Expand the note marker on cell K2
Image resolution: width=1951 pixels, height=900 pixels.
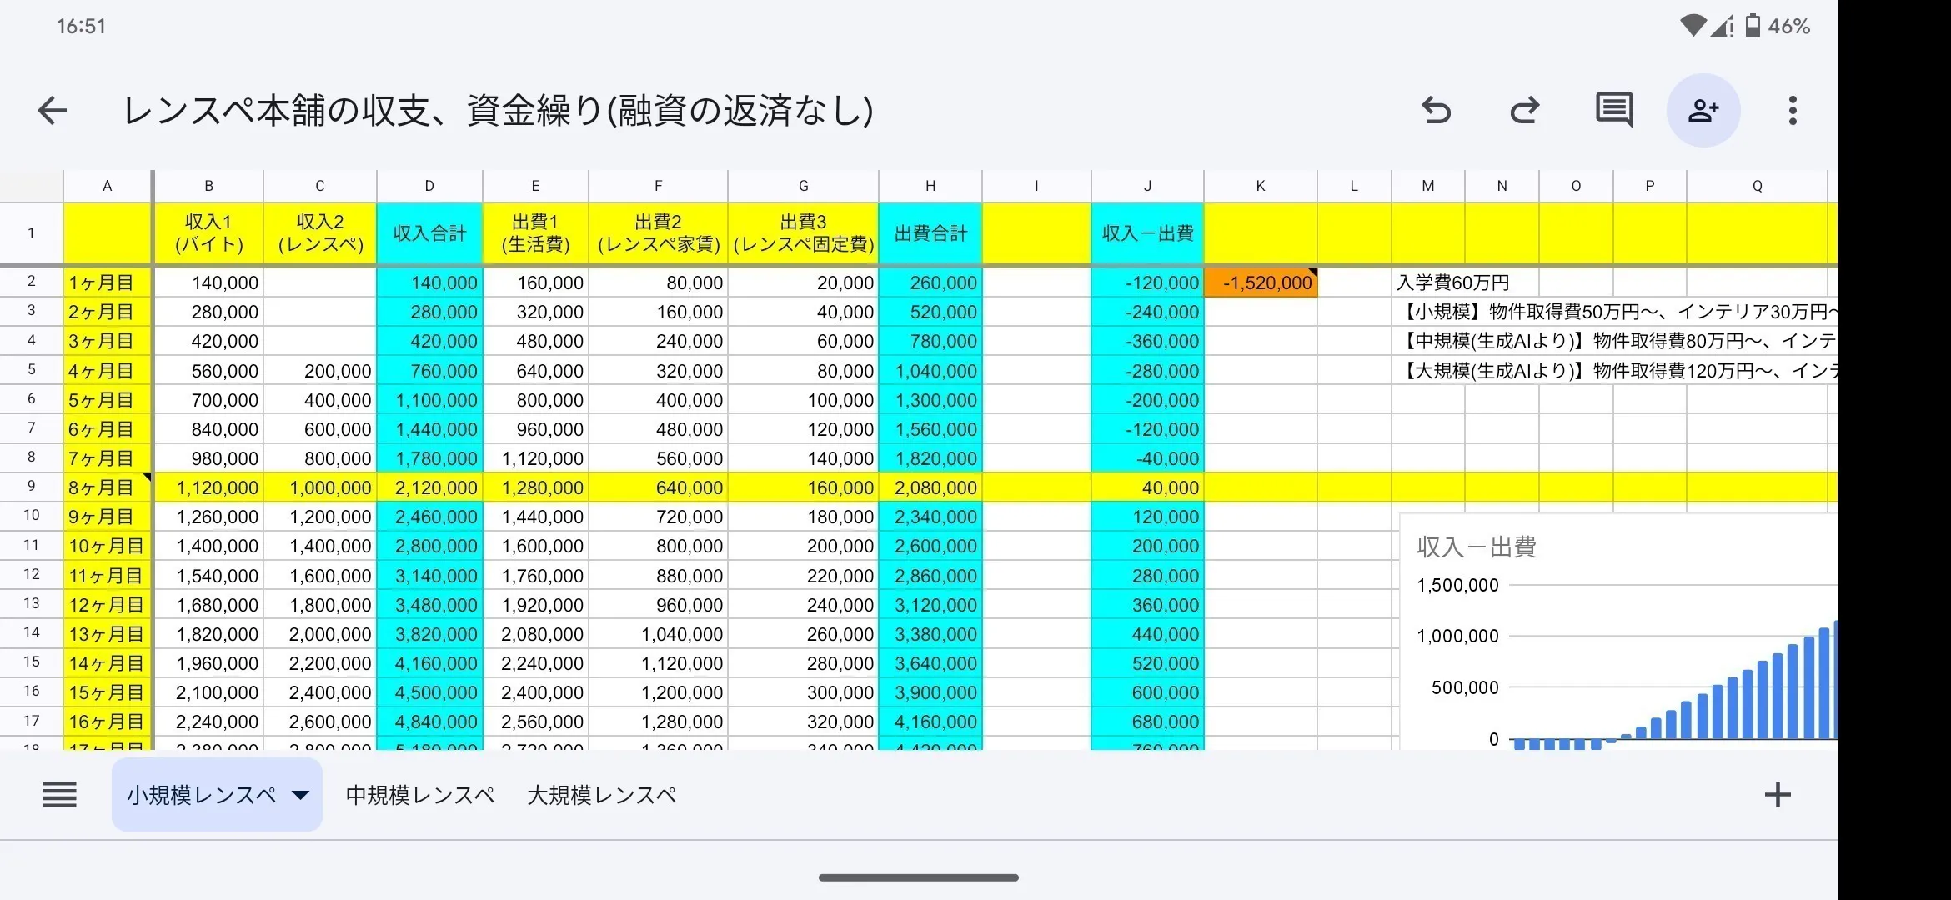click(x=1311, y=273)
